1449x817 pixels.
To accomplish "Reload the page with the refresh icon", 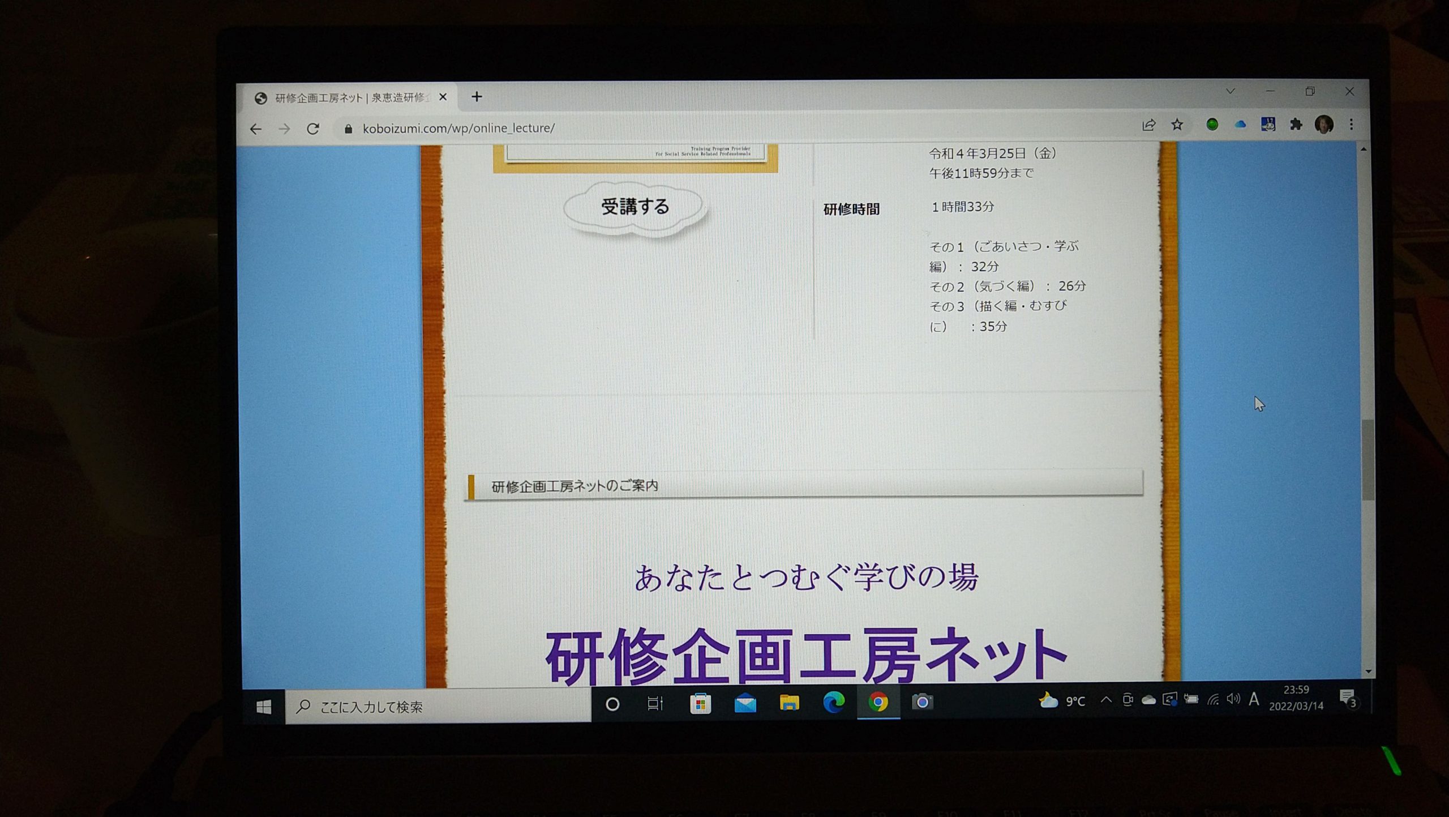I will pyautogui.click(x=313, y=129).
